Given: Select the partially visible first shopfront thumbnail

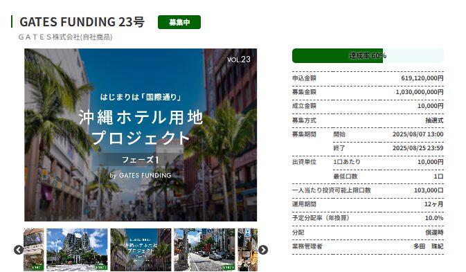Looking at the screenshot, I should (34, 249).
